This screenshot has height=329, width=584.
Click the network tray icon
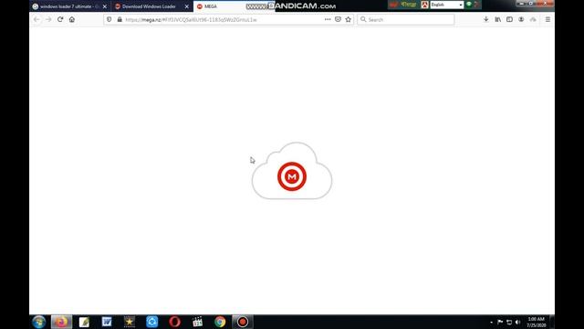coord(509,322)
